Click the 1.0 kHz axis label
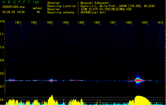 coord(2,47)
